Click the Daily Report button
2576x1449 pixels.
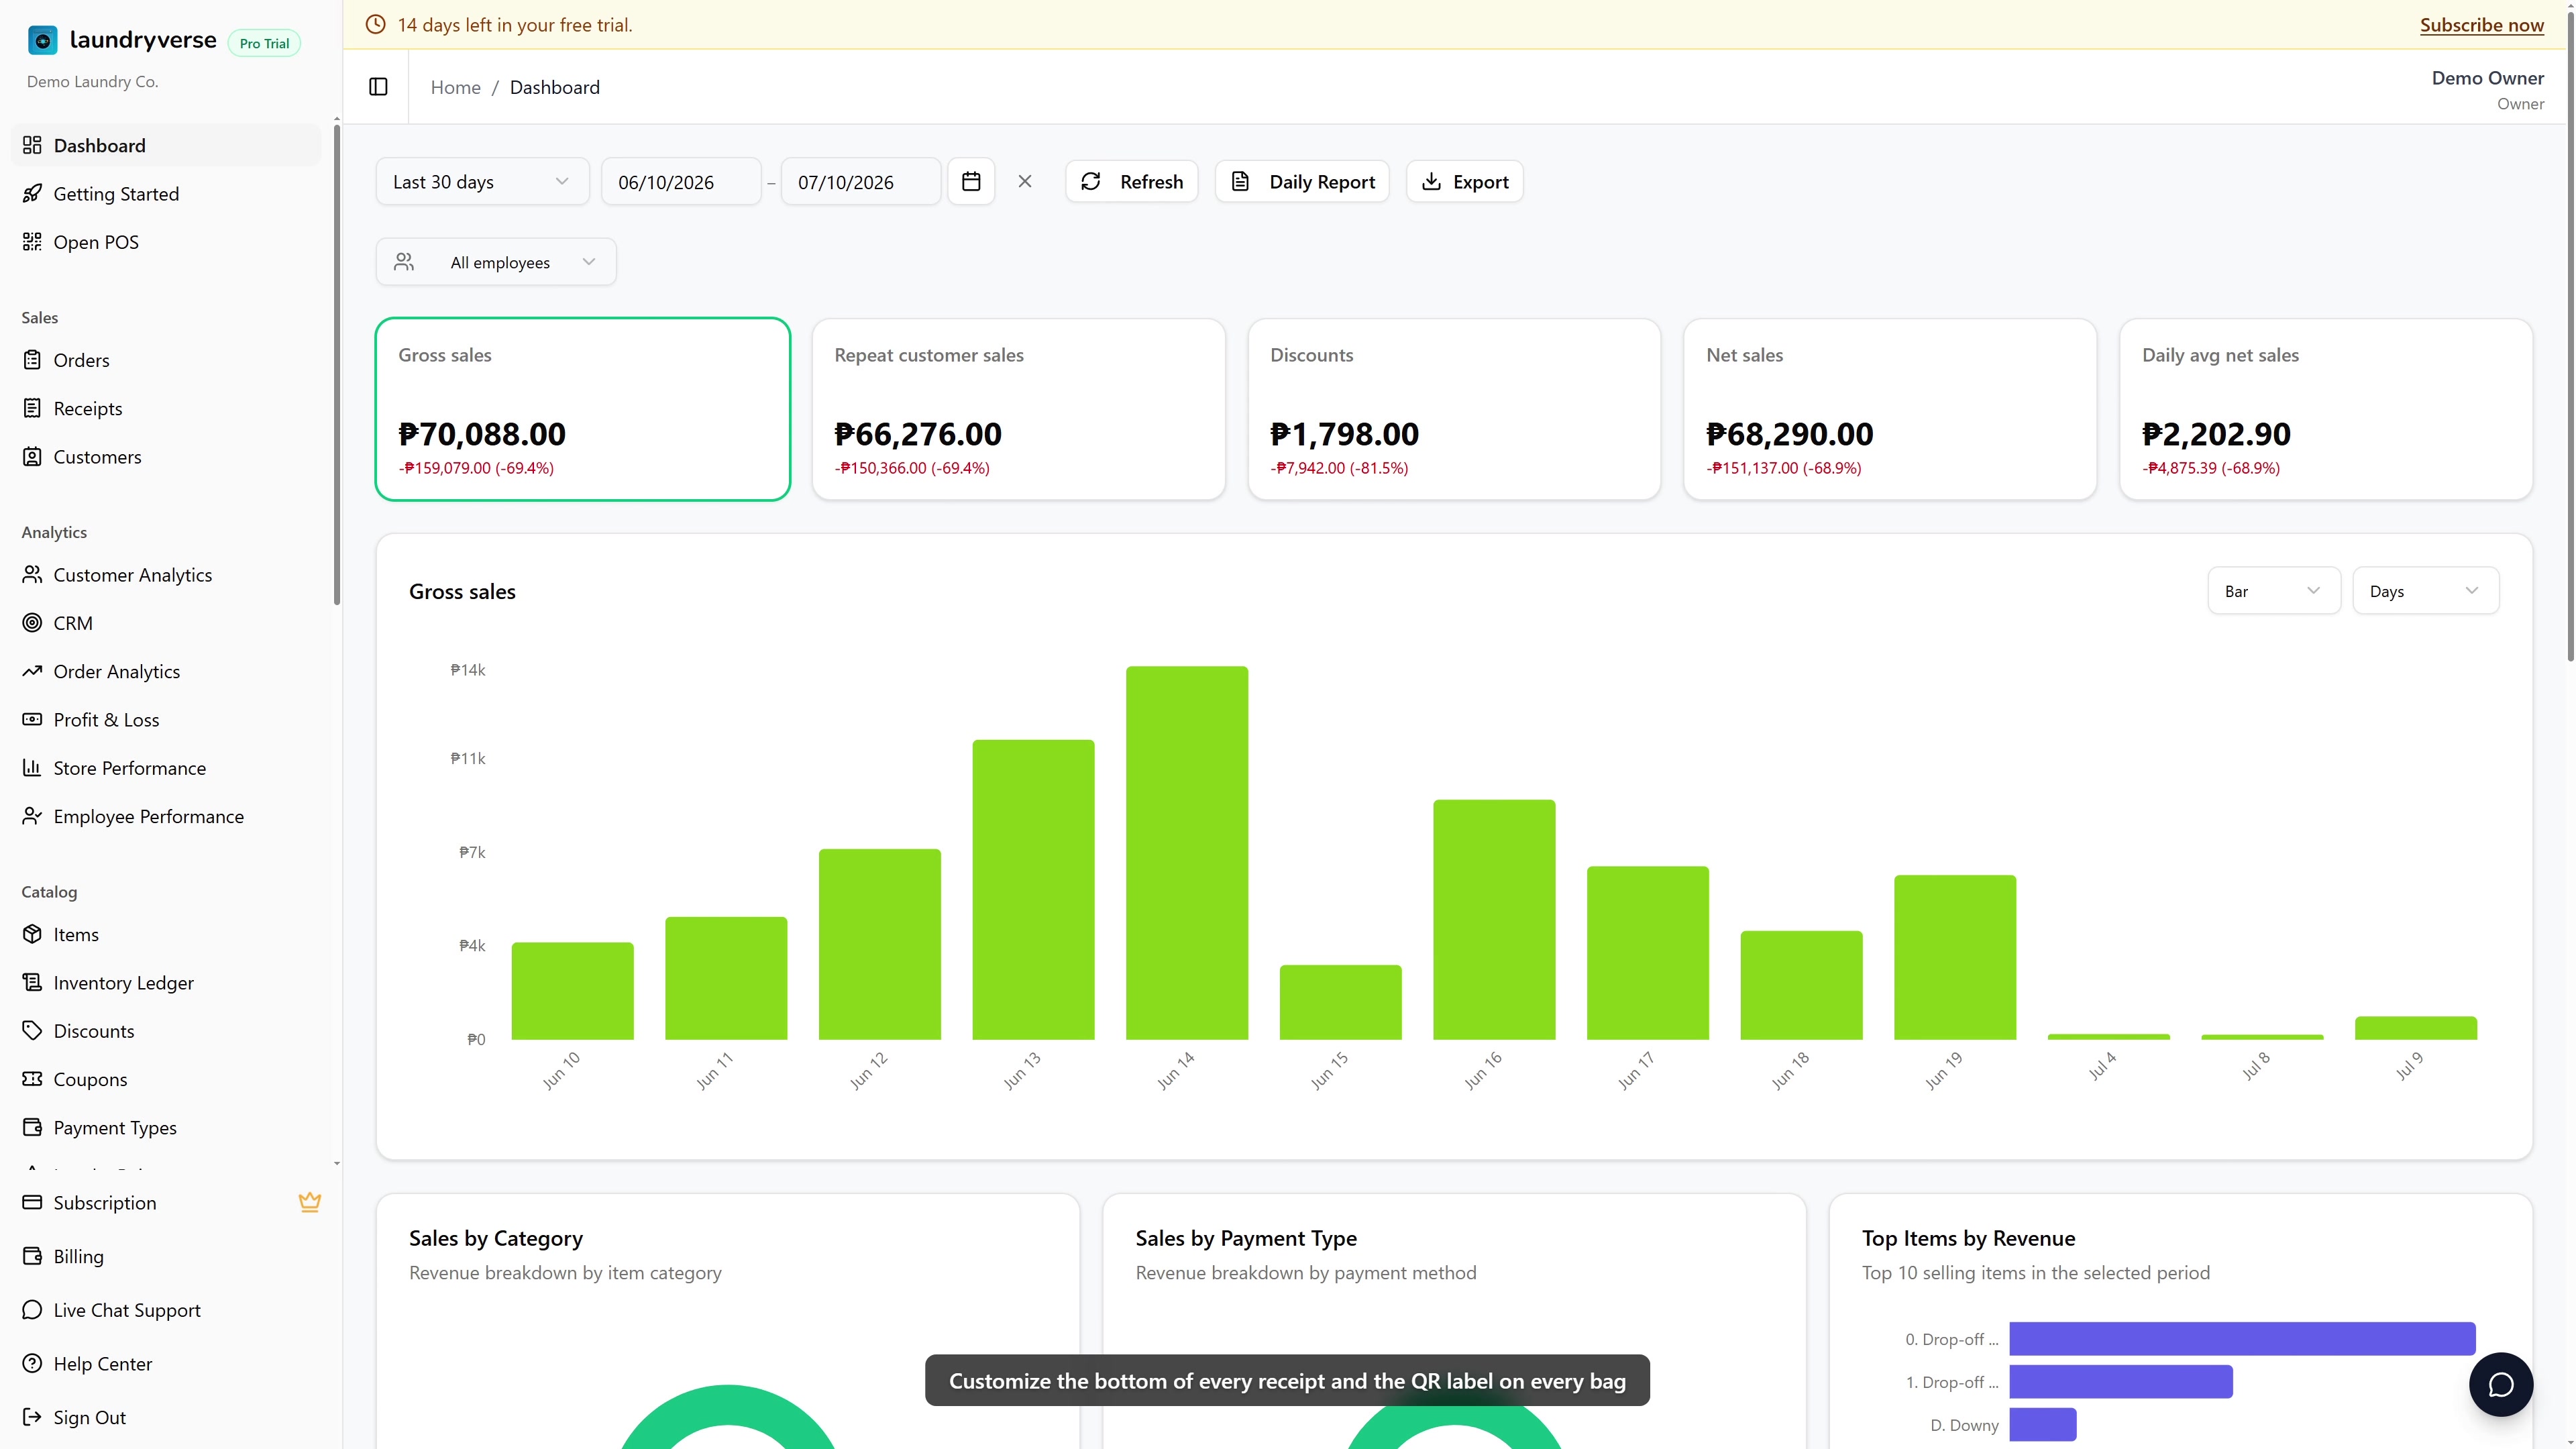(1302, 181)
